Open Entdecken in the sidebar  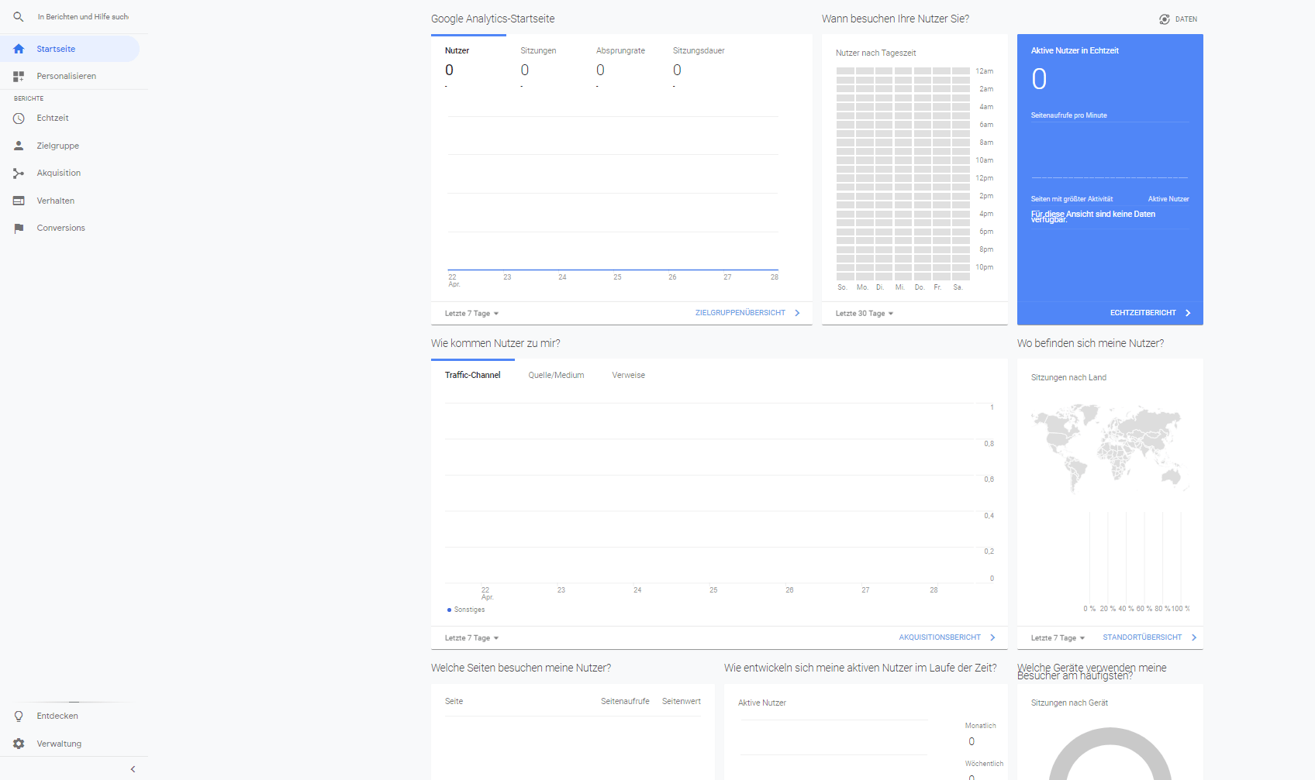pyautogui.click(x=70, y=716)
